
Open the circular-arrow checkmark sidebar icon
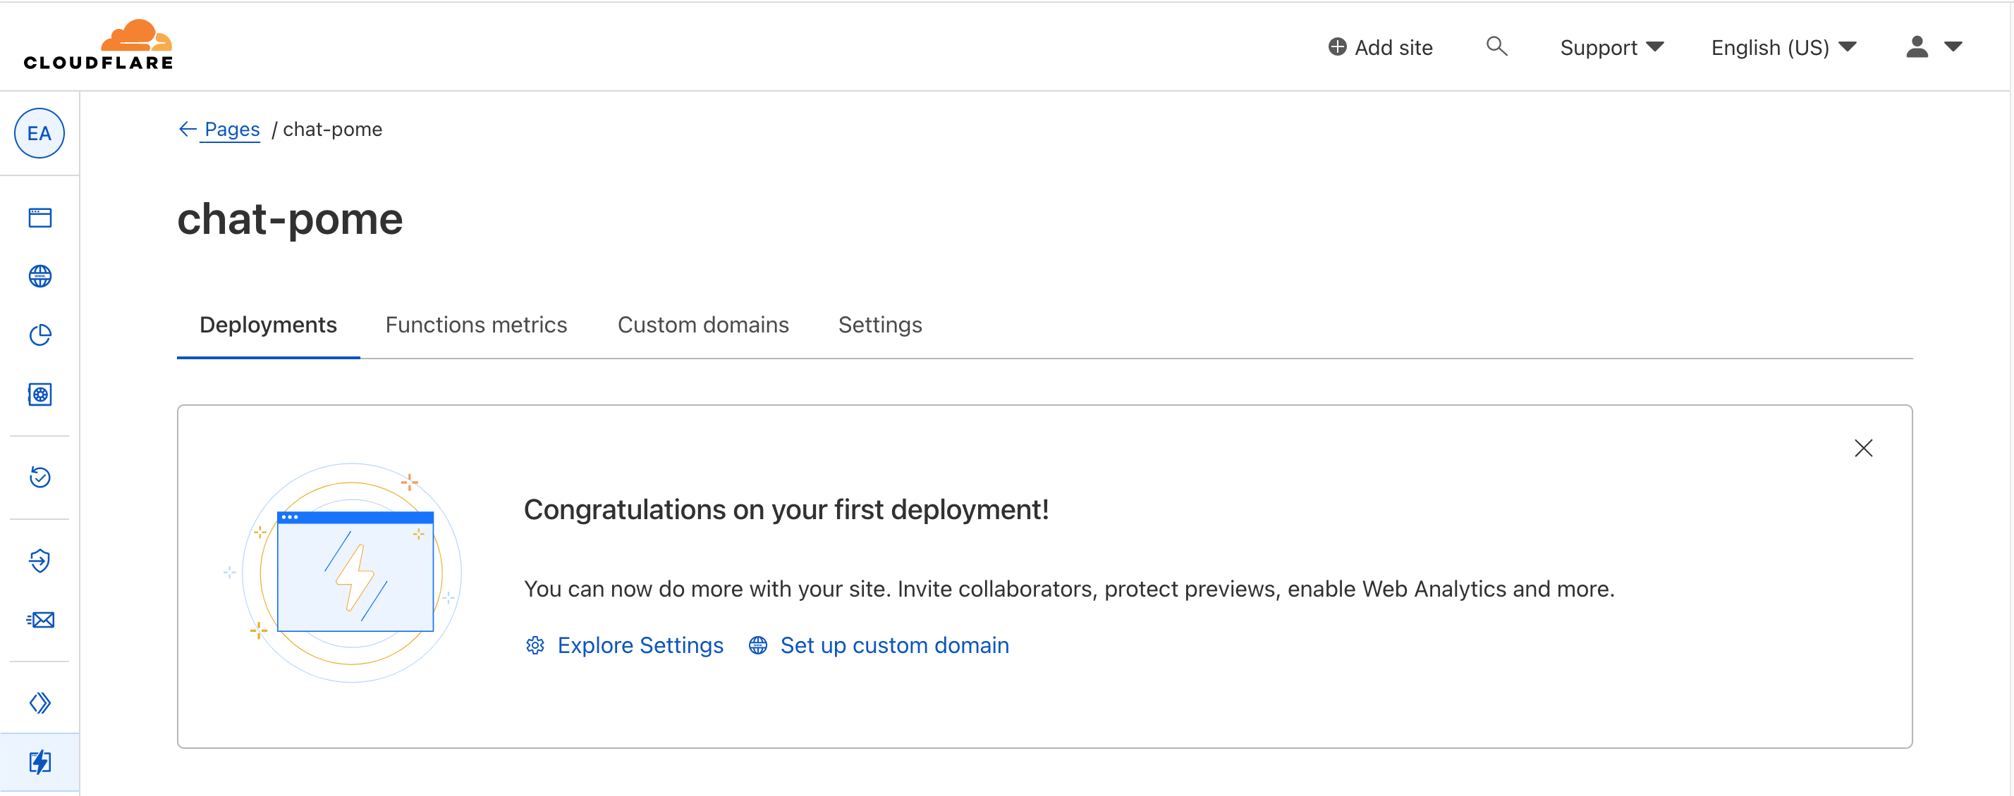click(40, 476)
